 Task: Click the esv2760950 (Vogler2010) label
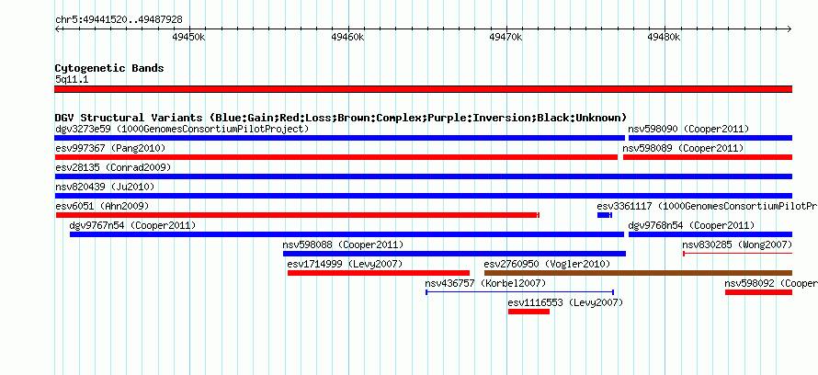pyautogui.click(x=547, y=264)
